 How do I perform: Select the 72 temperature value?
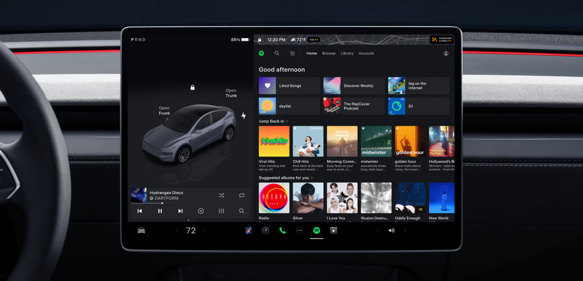click(191, 231)
